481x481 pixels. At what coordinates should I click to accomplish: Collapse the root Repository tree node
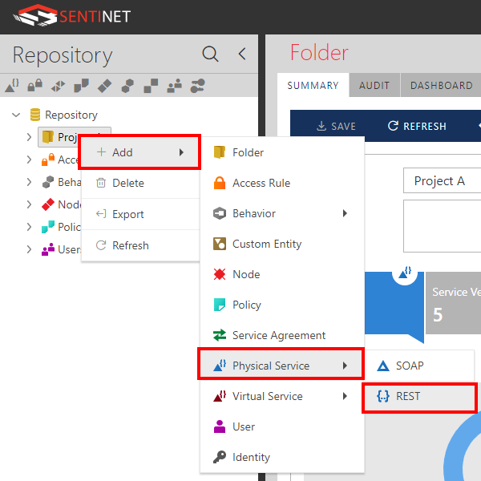coord(16,115)
